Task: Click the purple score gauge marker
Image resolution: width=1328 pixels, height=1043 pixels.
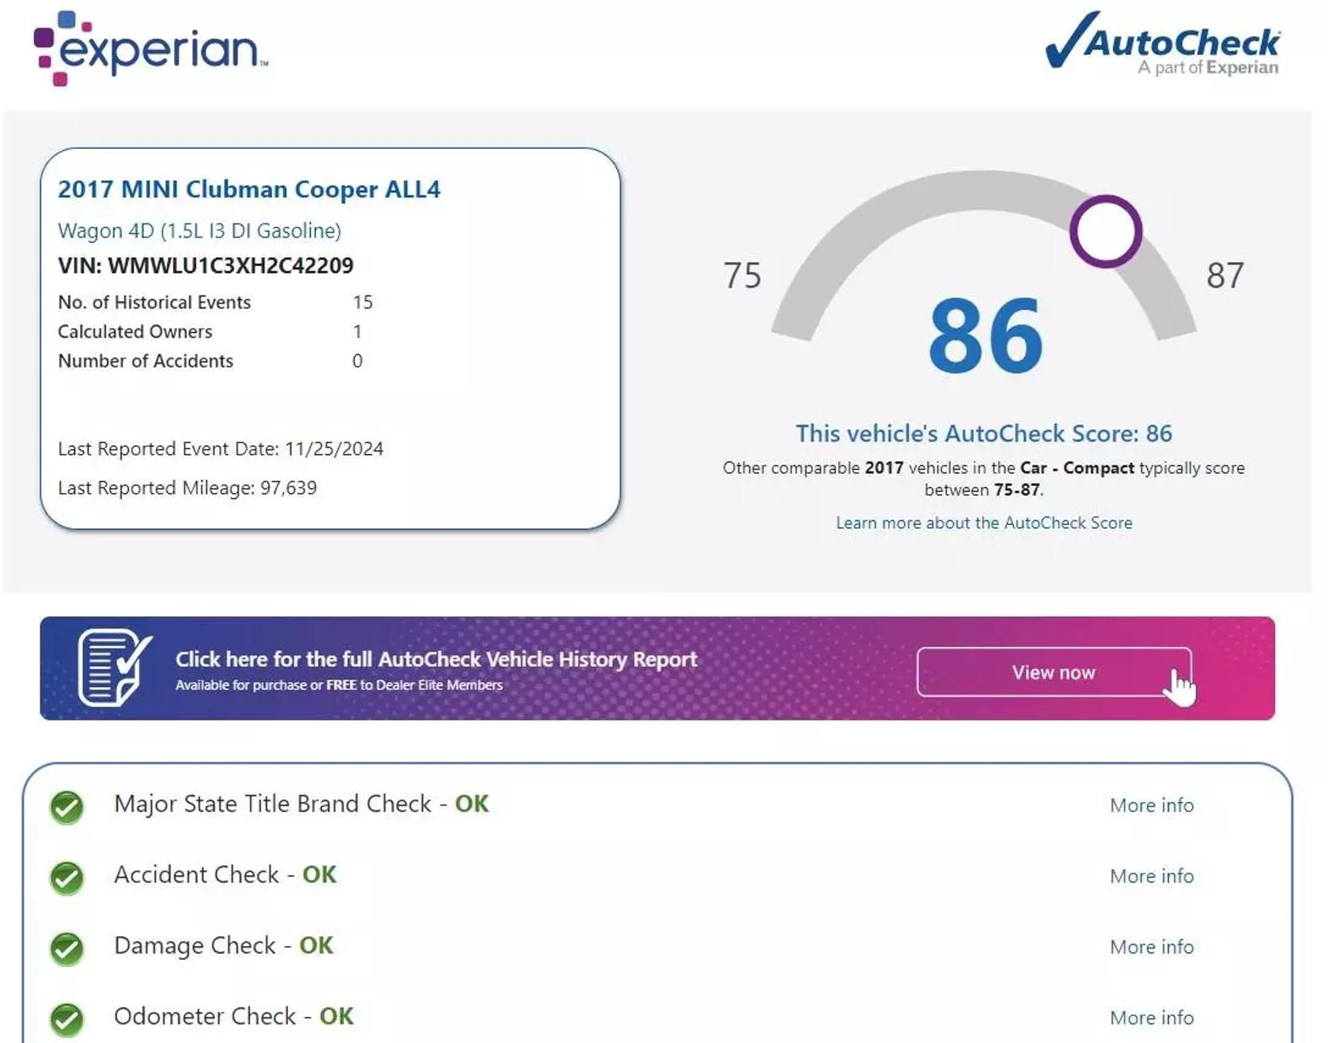Action: coord(1106,231)
